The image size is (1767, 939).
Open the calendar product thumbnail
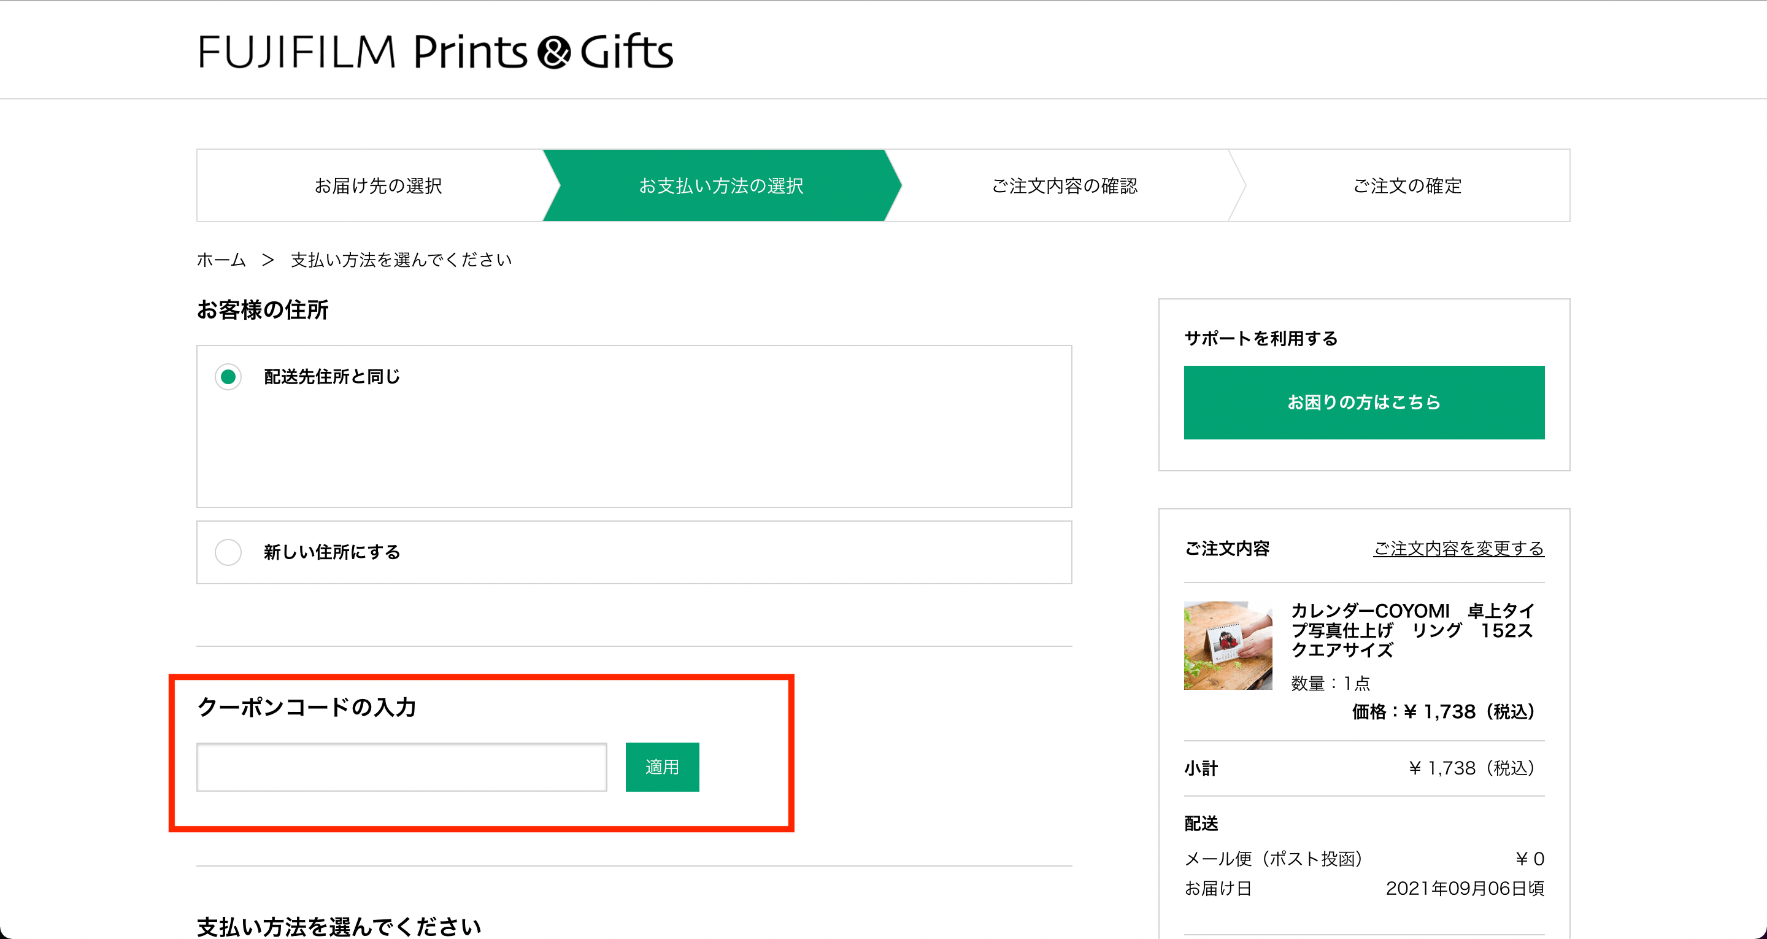[x=1228, y=646]
